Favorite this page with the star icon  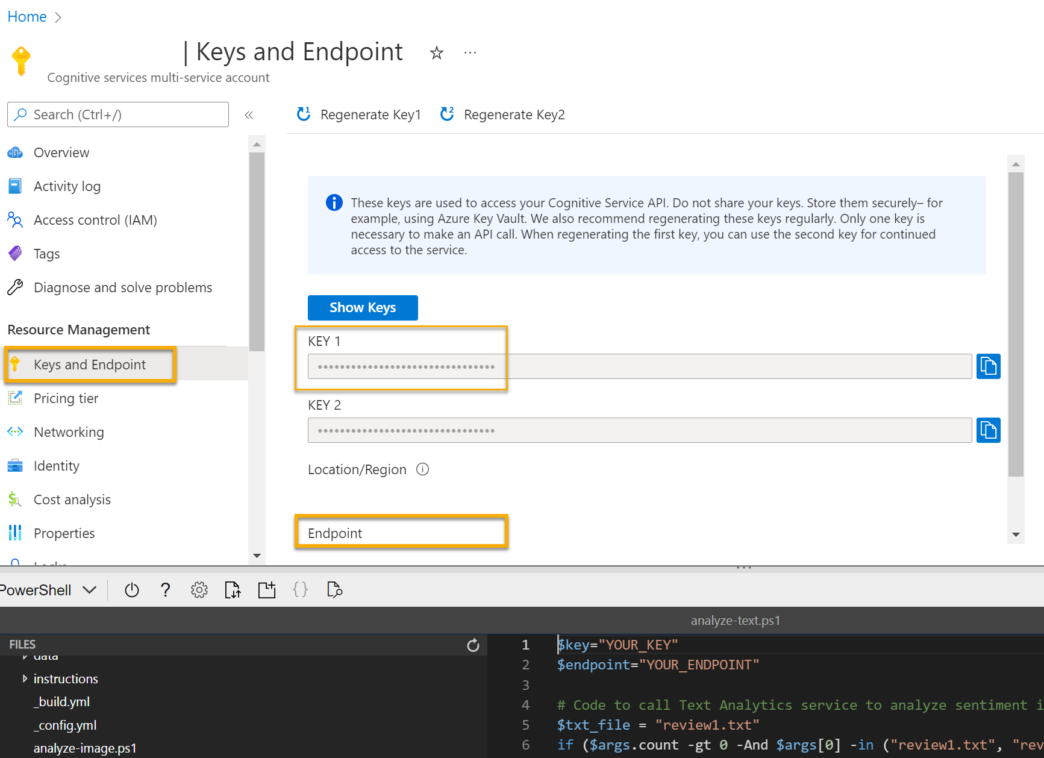[x=437, y=53]
